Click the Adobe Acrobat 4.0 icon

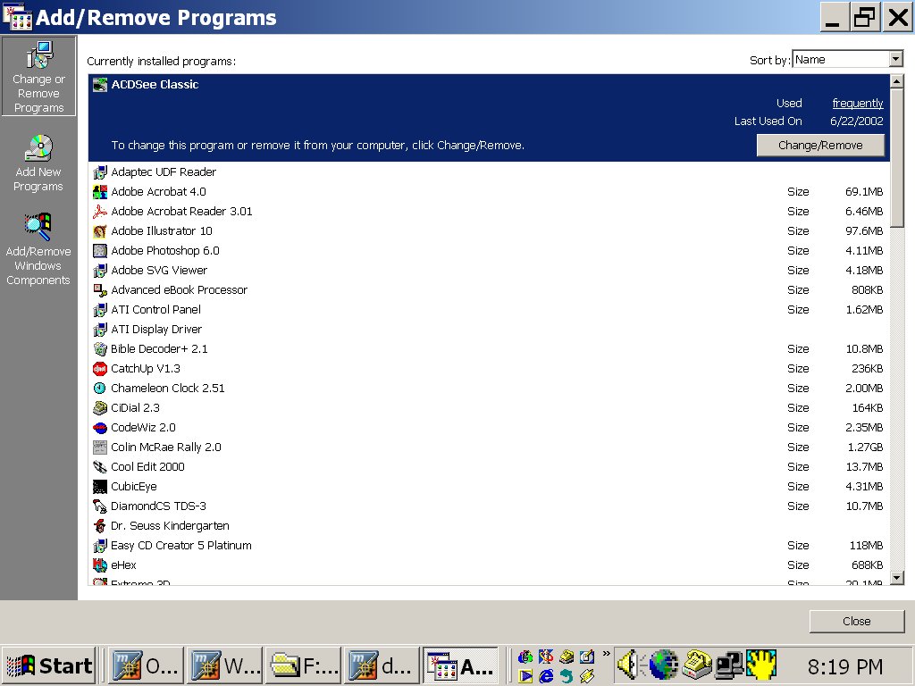point(100,192)
